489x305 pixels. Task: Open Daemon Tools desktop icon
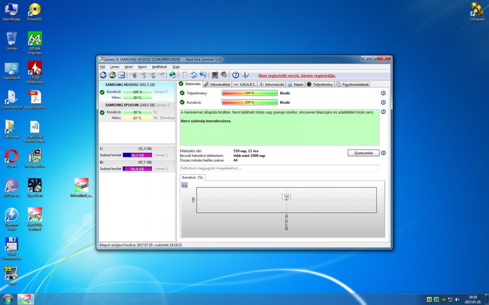click(x=11, y=219)
